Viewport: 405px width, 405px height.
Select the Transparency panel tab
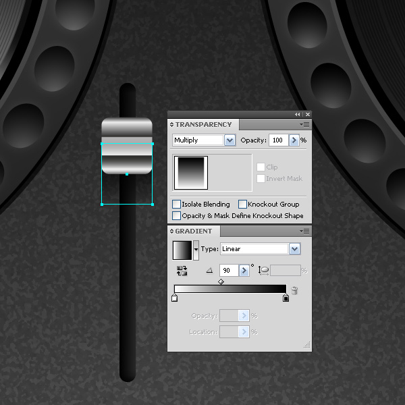203,125
